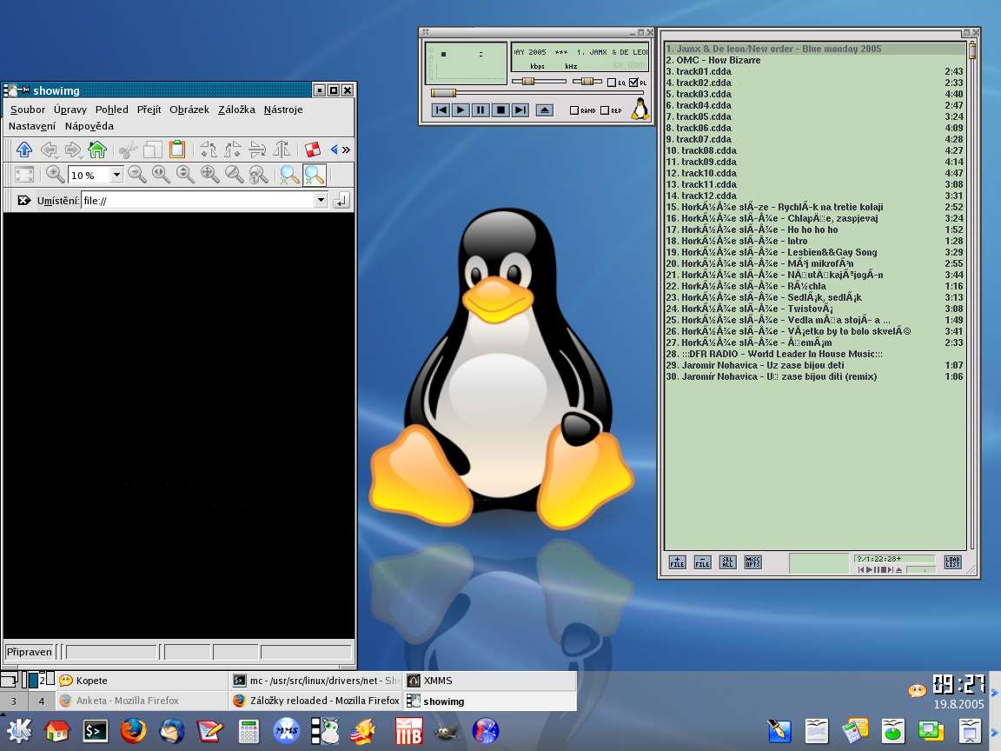This screenshot has width=1001, height=751.
Task: Select "OMC - How Bizarre" in playlist
Action: pyautogui.click(x=815, y=60)
